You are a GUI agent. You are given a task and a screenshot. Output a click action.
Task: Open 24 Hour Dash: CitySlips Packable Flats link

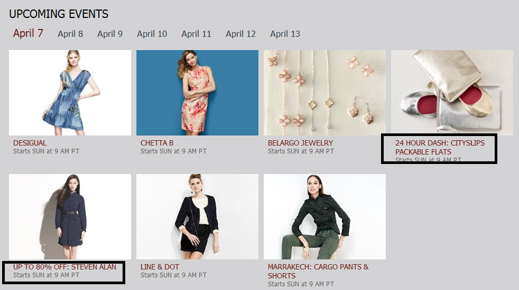(440, 147)
